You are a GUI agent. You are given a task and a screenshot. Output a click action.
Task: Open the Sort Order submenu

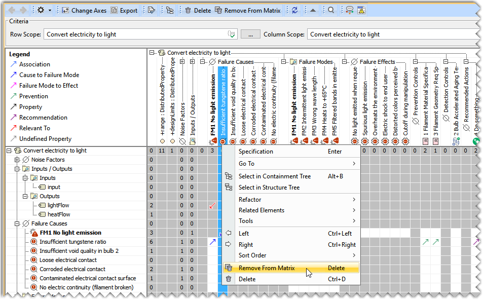[252, 255]
